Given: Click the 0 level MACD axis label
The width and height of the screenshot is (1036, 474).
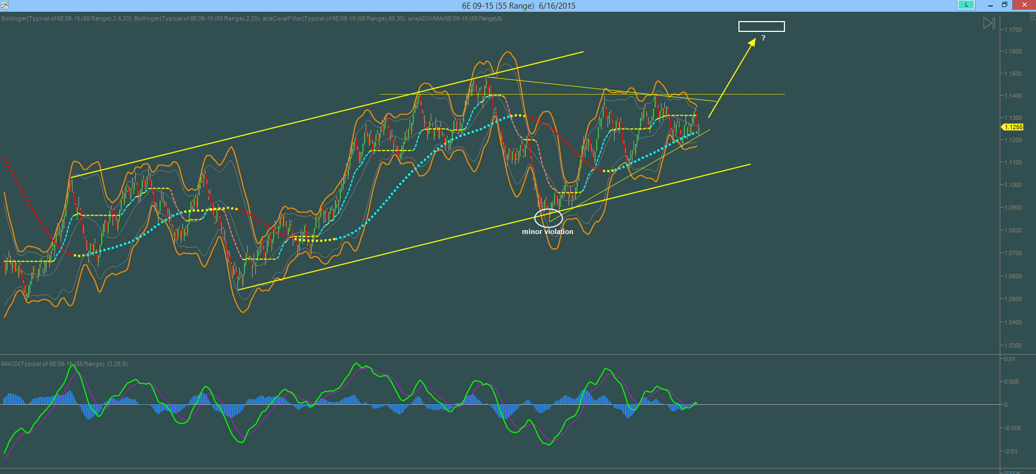Looking at the screenshot, I should [x=1006, y=405].
